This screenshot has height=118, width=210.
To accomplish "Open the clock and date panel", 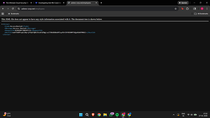I will (x=203, y=115).
